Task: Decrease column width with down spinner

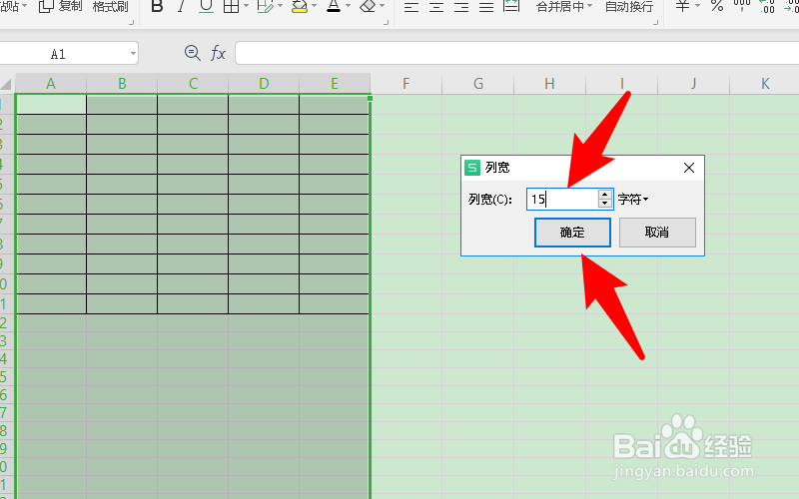Action: click(605, 204)
